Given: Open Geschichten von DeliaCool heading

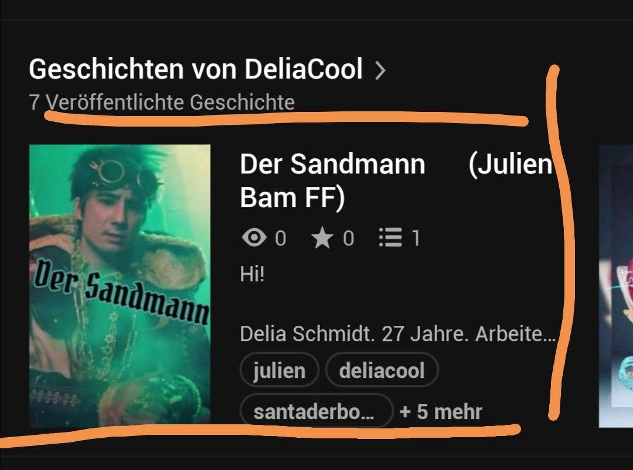Looking at the screenshot, I should [196, 69].
